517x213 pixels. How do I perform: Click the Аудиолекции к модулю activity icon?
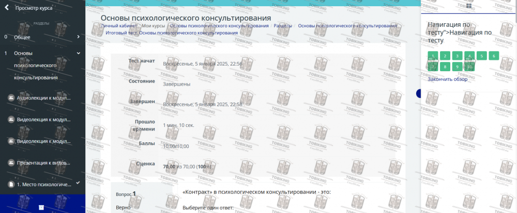[11, 97]
